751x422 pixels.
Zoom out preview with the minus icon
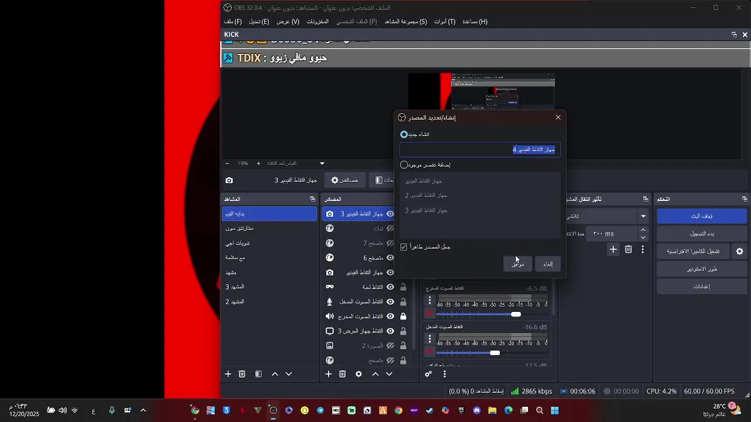[227, 164]
